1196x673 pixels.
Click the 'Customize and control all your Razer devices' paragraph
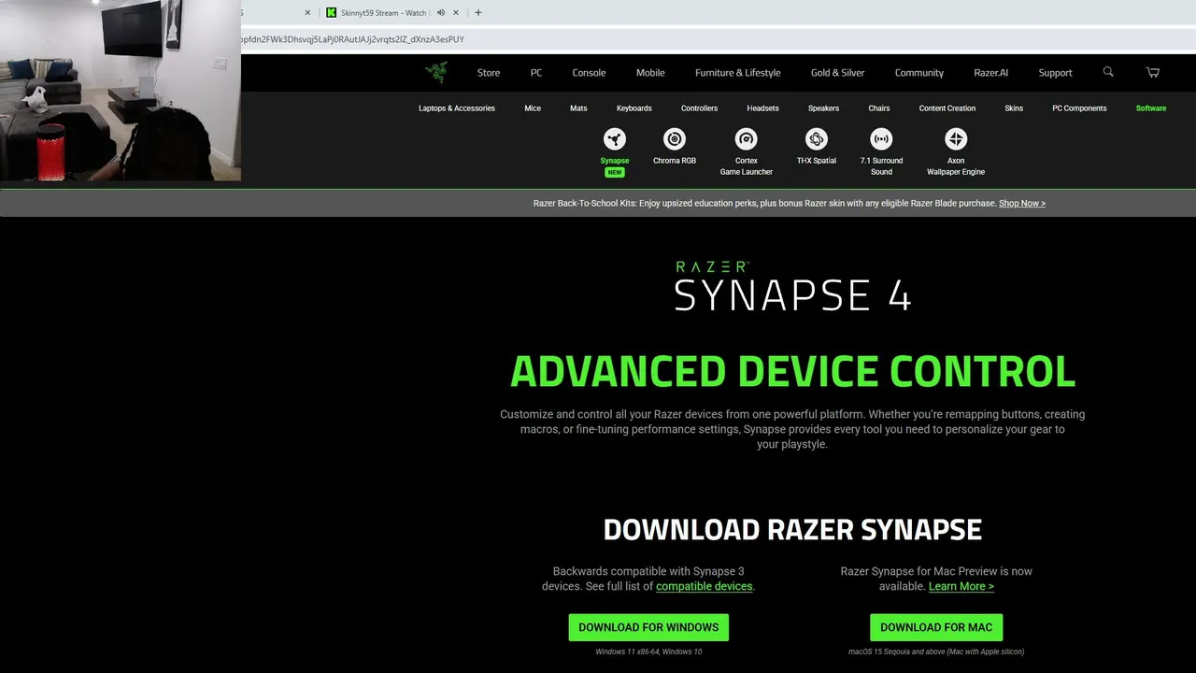pos(792,429)
